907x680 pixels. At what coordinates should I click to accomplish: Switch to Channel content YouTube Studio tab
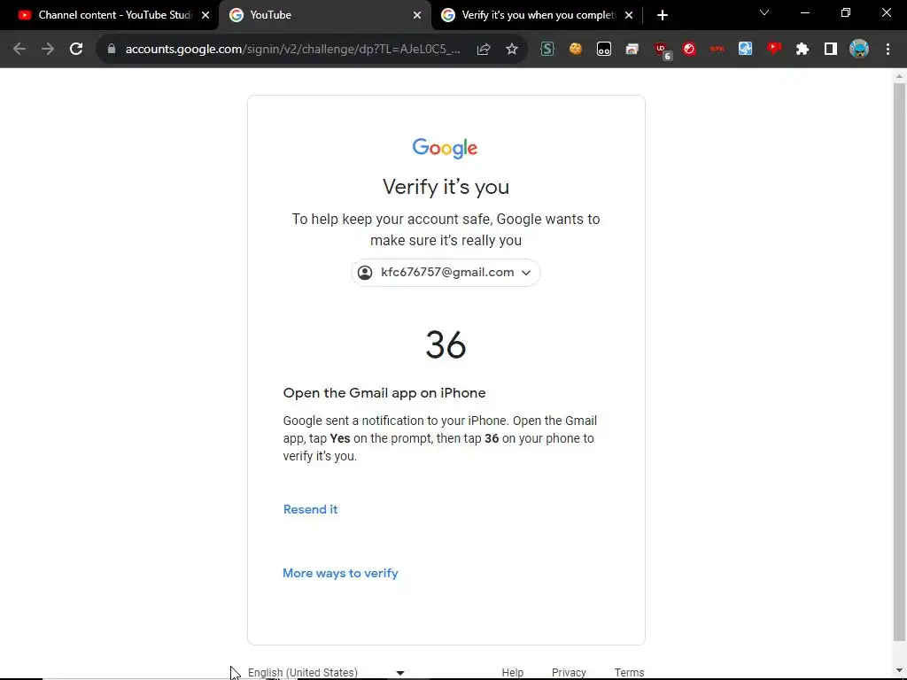[x=110, y=16]
